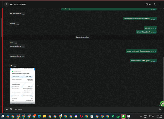Open File Explorer from the taskbar
Image resolution: width=164 pixels, height=119 pixels.
click(x=45, y=116)
